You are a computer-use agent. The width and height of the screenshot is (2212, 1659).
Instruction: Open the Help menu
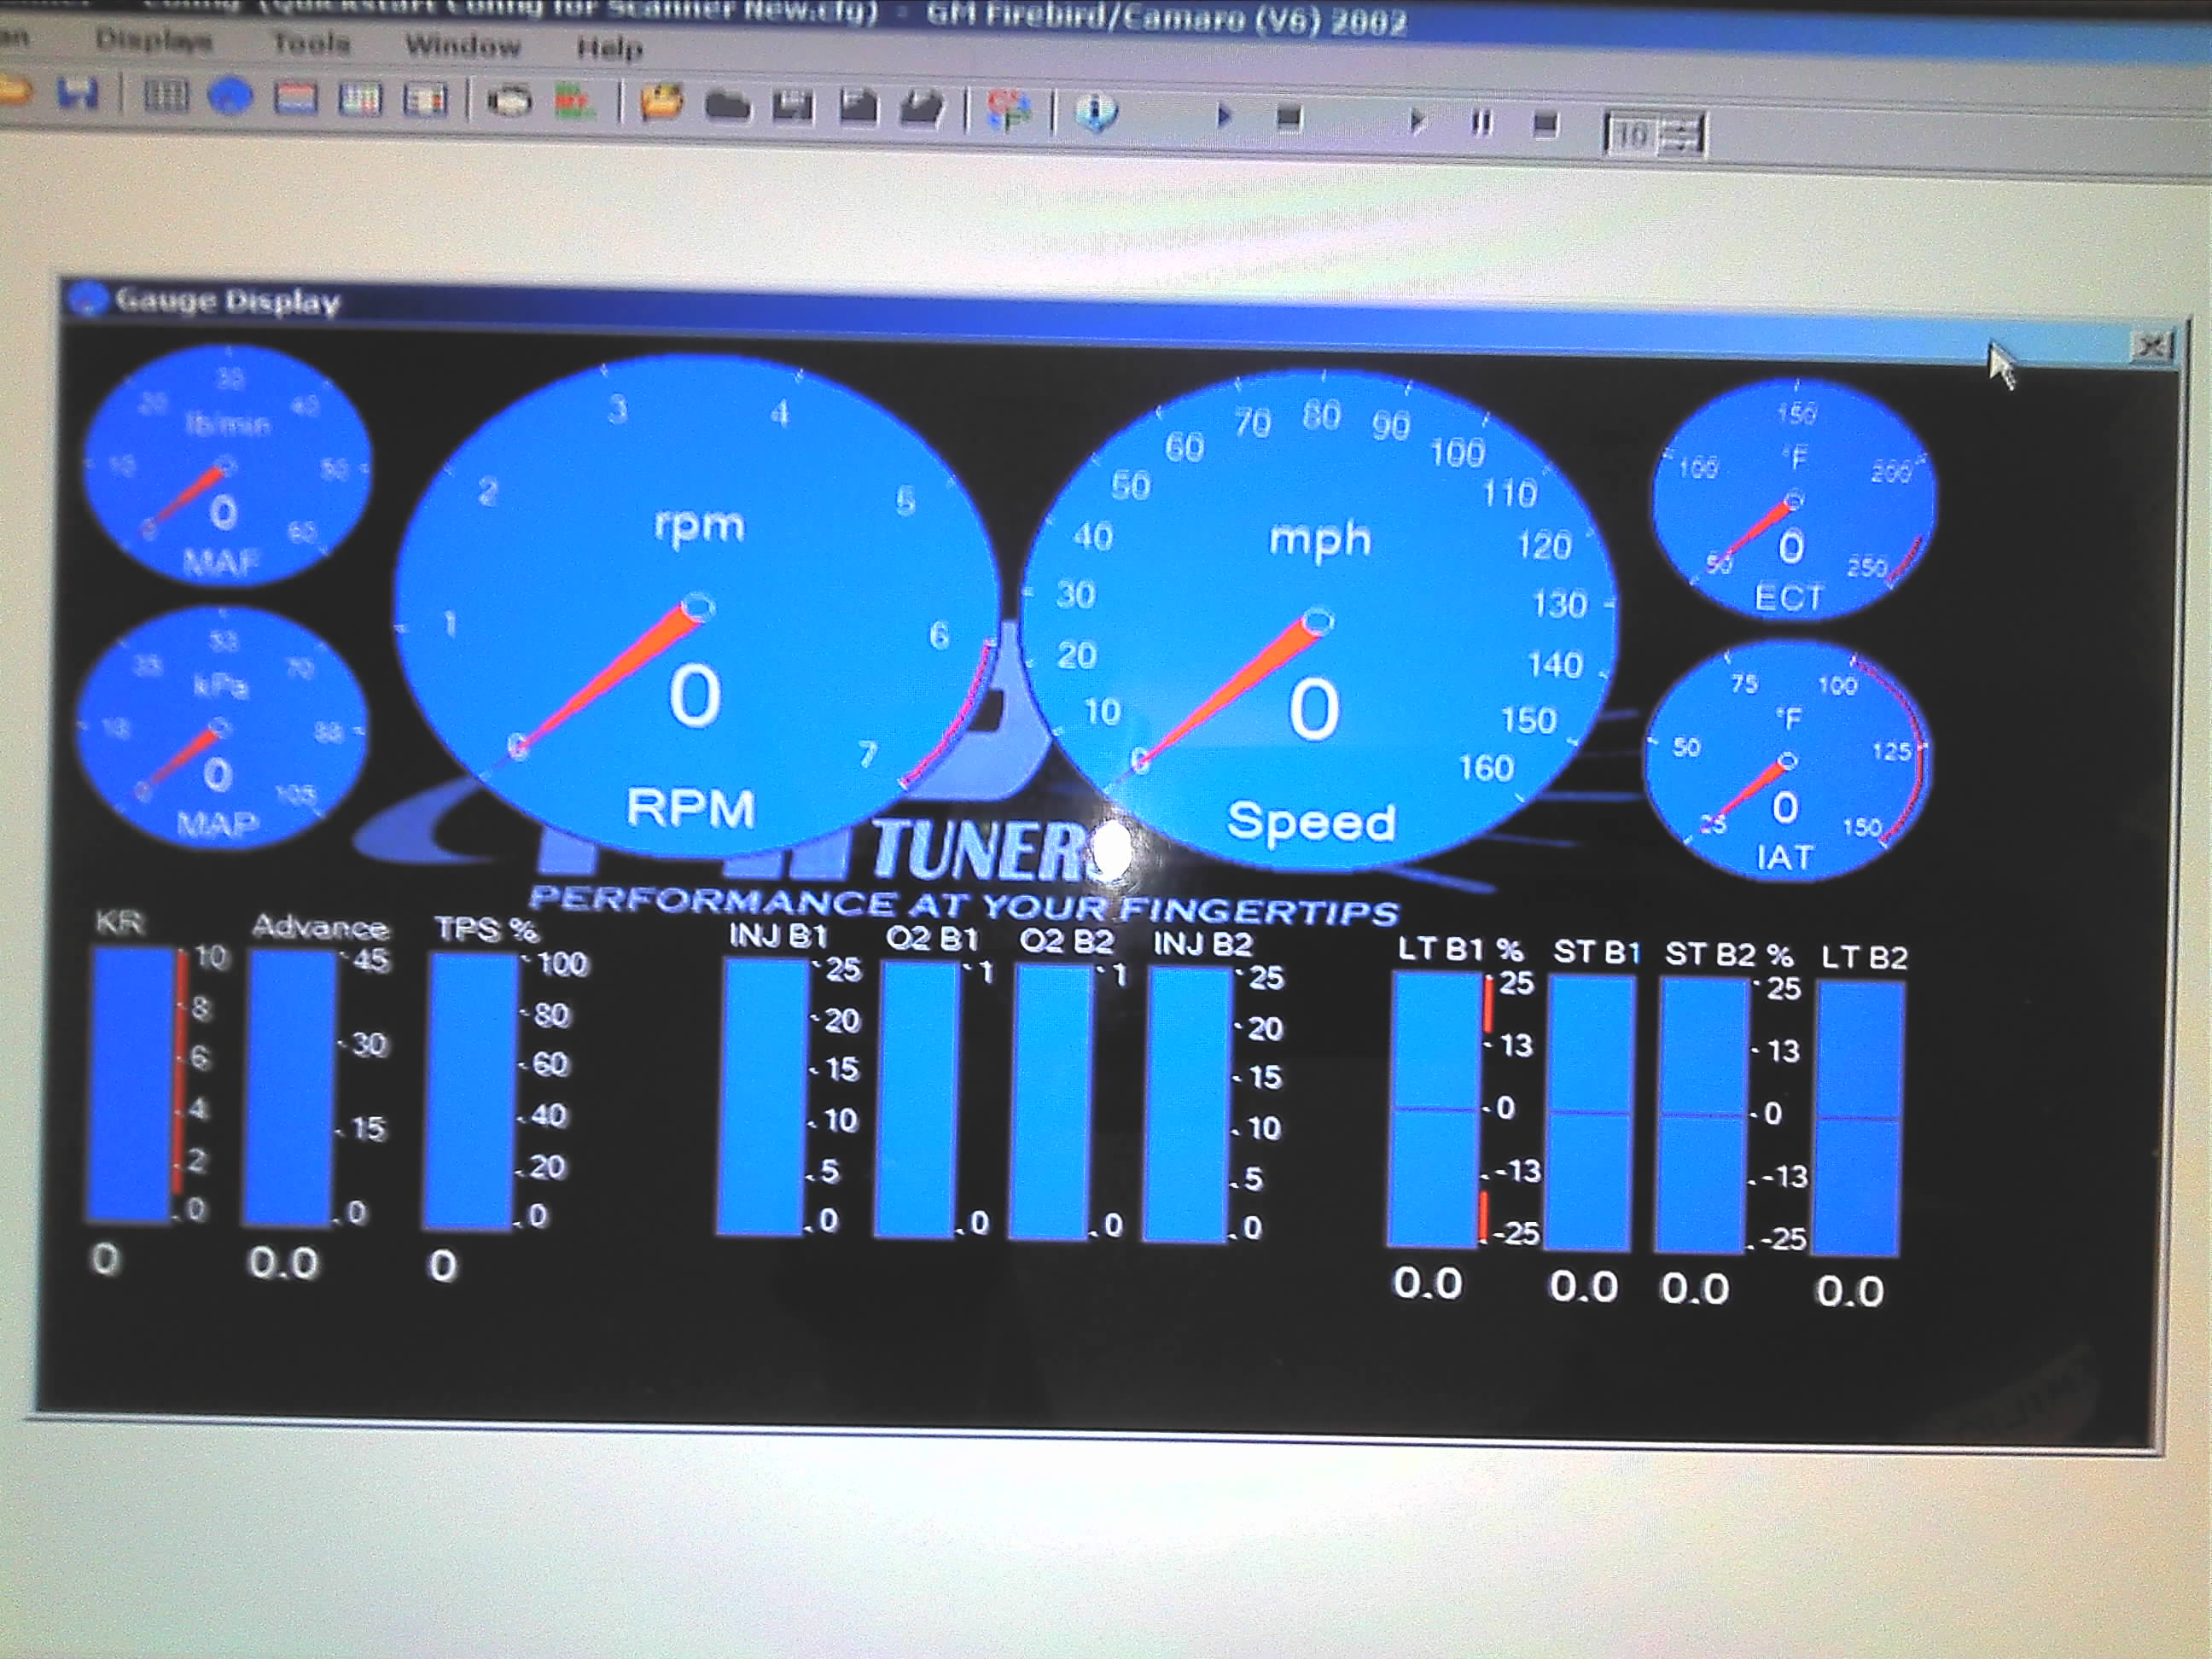609,48
